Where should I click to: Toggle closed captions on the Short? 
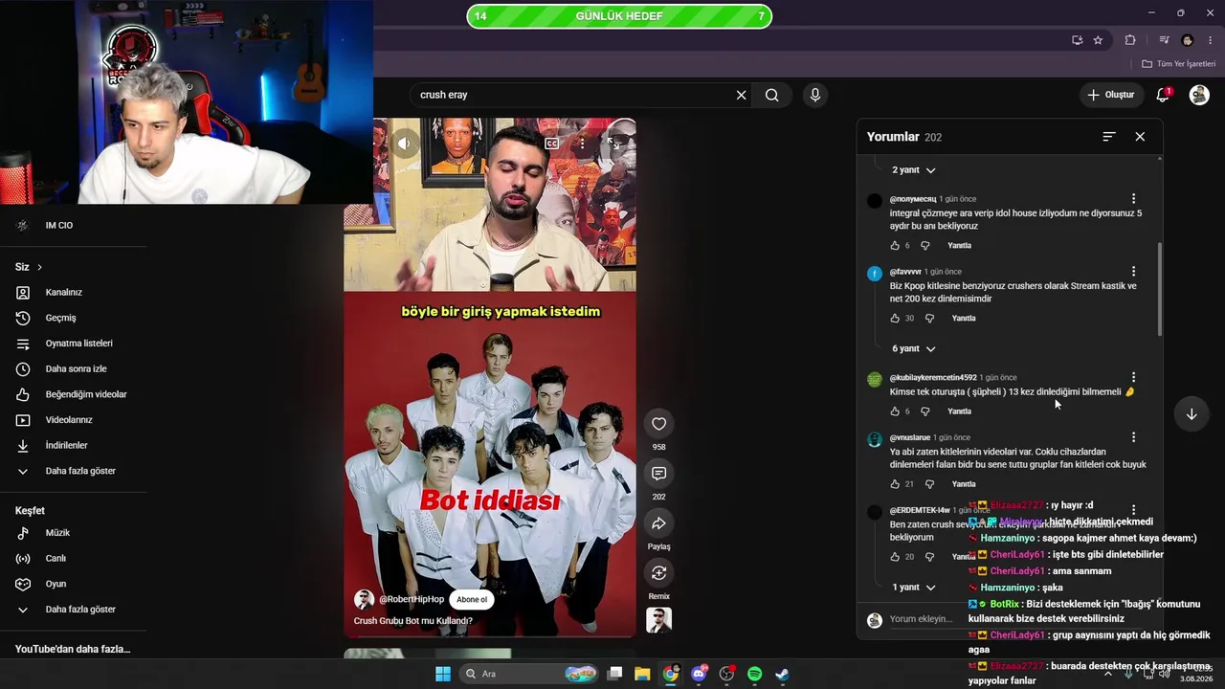[x=552, y=144]
